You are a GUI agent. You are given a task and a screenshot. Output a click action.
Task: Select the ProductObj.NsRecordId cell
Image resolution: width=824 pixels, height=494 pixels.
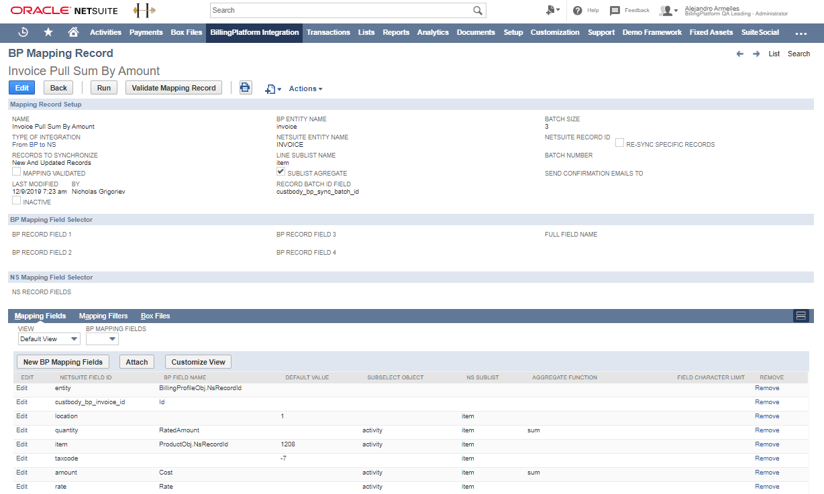point(193,444)
